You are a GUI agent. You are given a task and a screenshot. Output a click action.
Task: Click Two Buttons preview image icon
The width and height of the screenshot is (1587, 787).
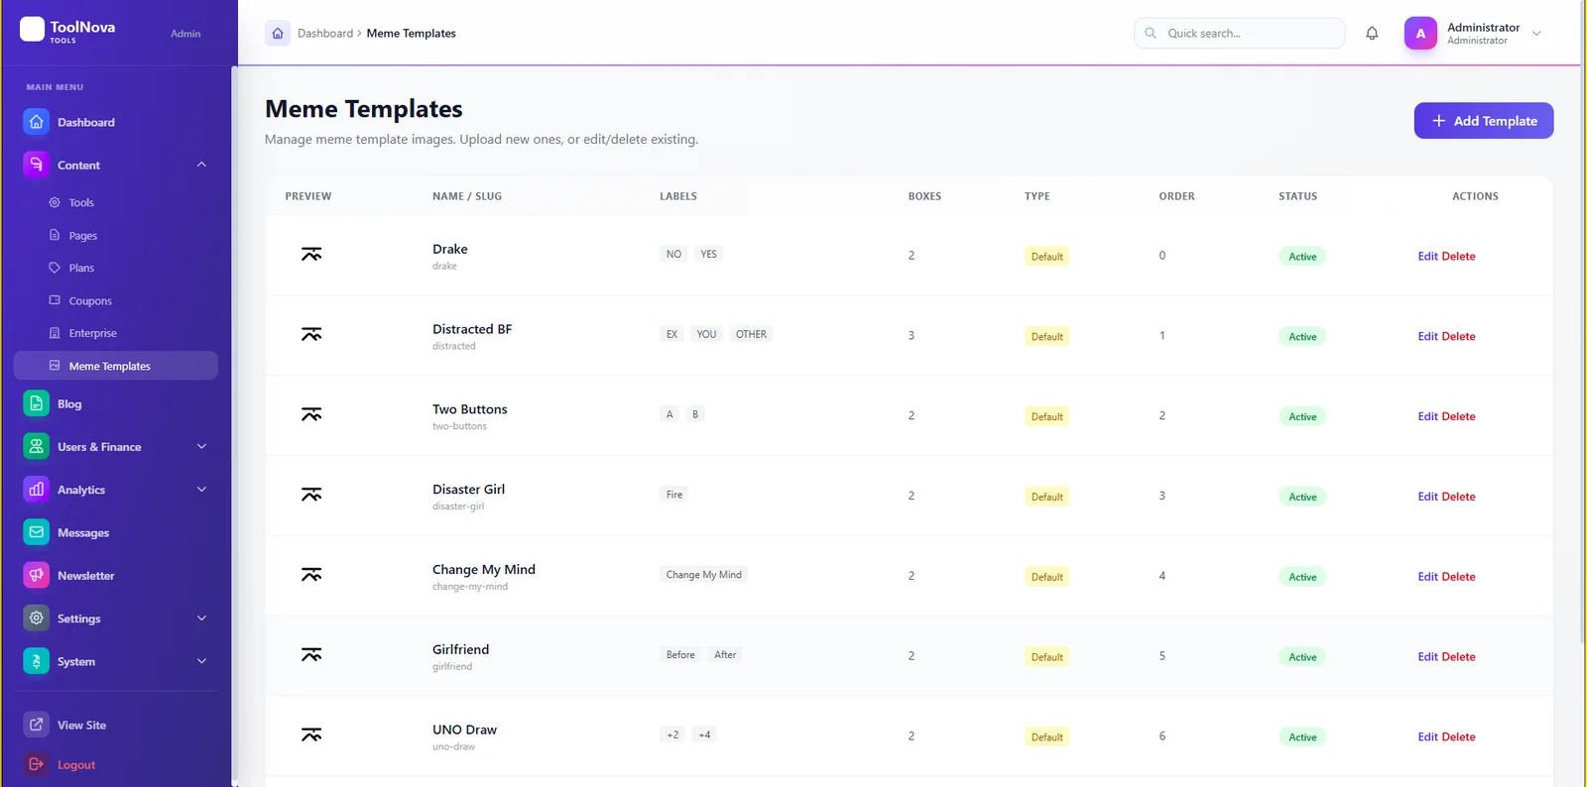point(311,415)
